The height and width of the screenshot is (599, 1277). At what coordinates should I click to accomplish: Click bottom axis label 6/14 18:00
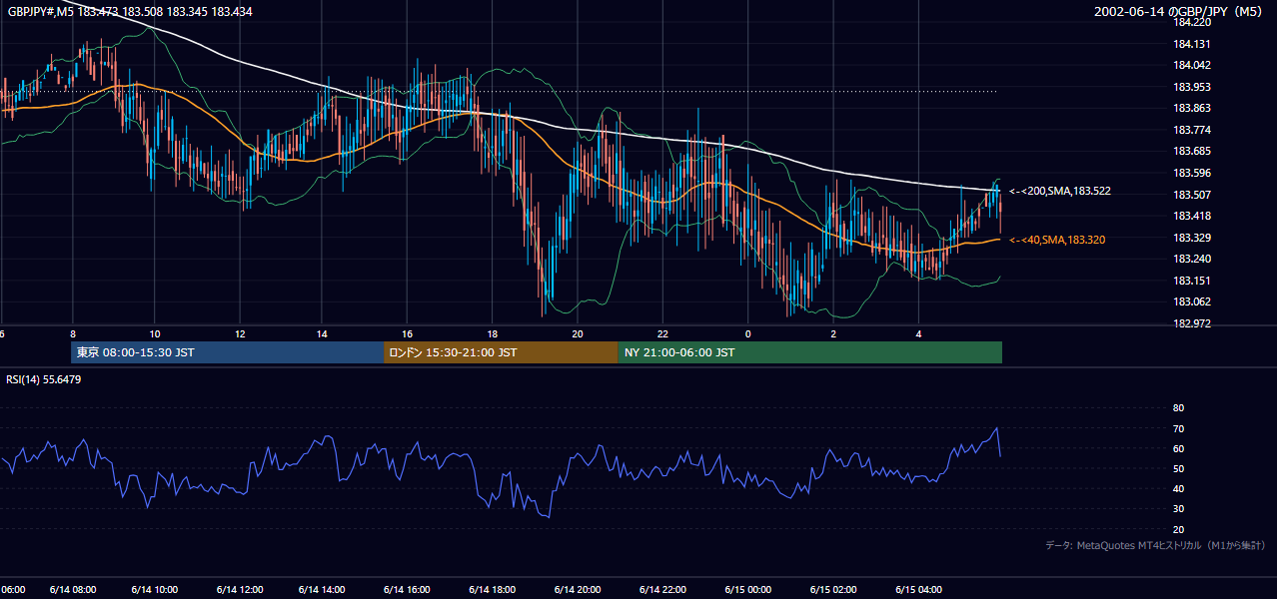(x=494, y=589)
